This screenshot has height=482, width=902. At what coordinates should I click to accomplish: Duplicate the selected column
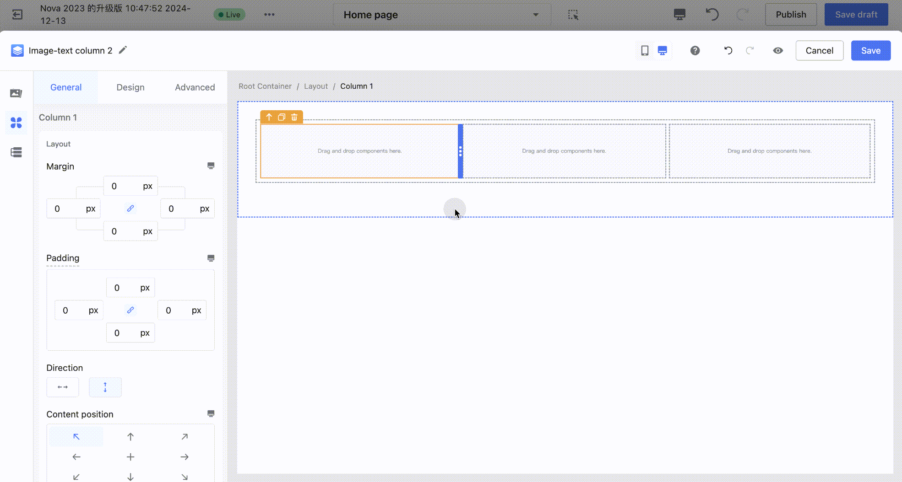282,117
